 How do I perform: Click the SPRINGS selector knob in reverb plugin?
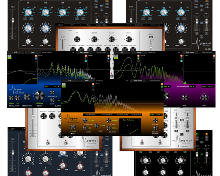[94, 39]
